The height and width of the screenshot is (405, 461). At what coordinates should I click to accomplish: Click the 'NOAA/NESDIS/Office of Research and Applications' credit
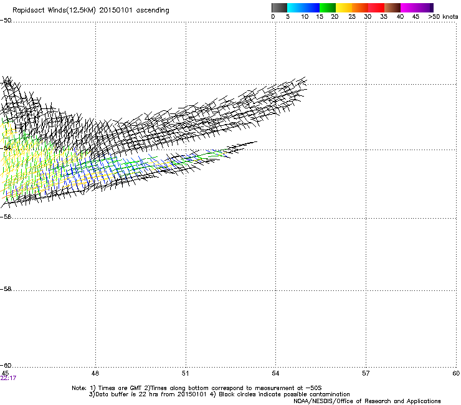click(x=367, y=401)
